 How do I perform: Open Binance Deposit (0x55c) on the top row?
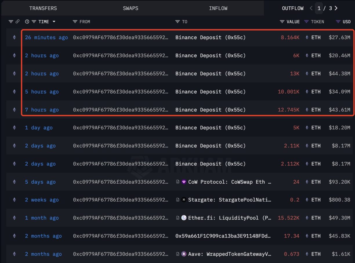[210, 37]
